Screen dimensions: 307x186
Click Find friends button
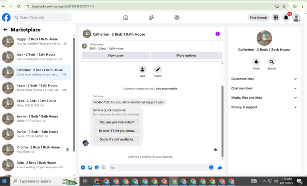[x=258, y=18]
